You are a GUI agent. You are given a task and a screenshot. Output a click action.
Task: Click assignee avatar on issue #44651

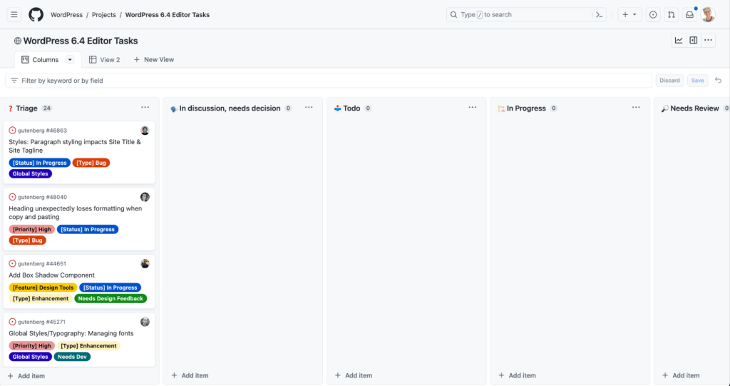point(145,264)
